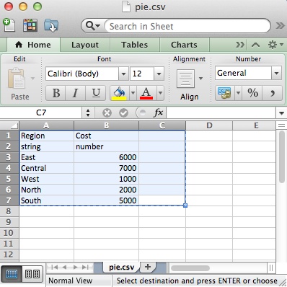Click the split pane handle icon

pyautogui.click(x=281, y=125)
